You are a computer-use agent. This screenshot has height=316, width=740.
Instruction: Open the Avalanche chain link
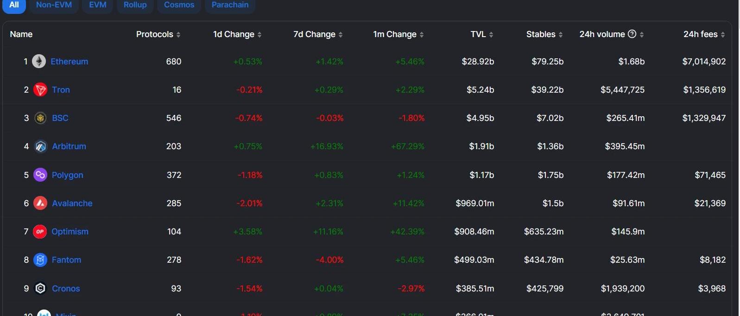pos(72,203)
